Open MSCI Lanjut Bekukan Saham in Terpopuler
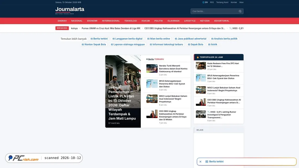The height and width of the screenshot is (168, 299). 224,89
